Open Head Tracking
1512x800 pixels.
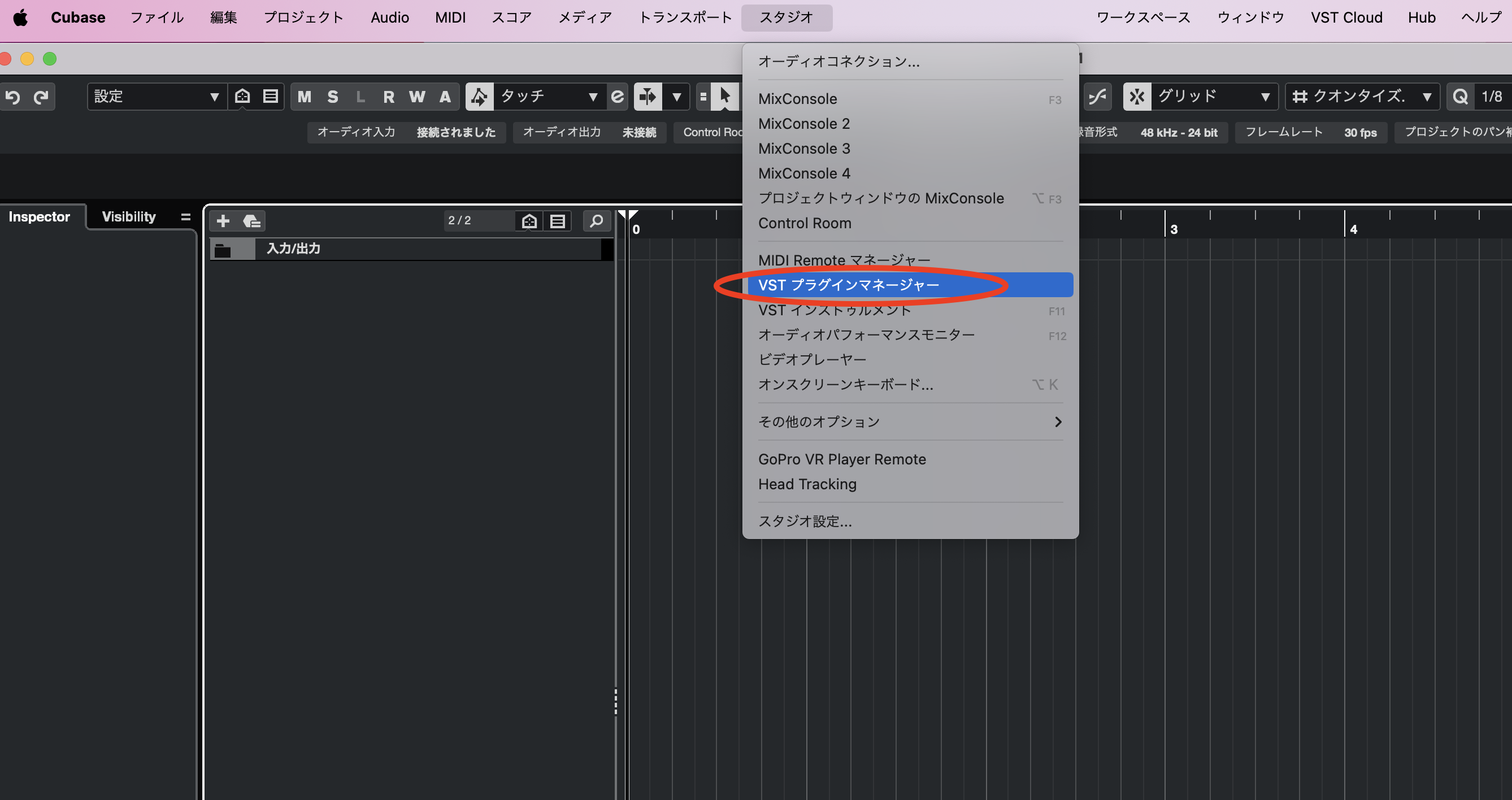click(x=910, y=484)
